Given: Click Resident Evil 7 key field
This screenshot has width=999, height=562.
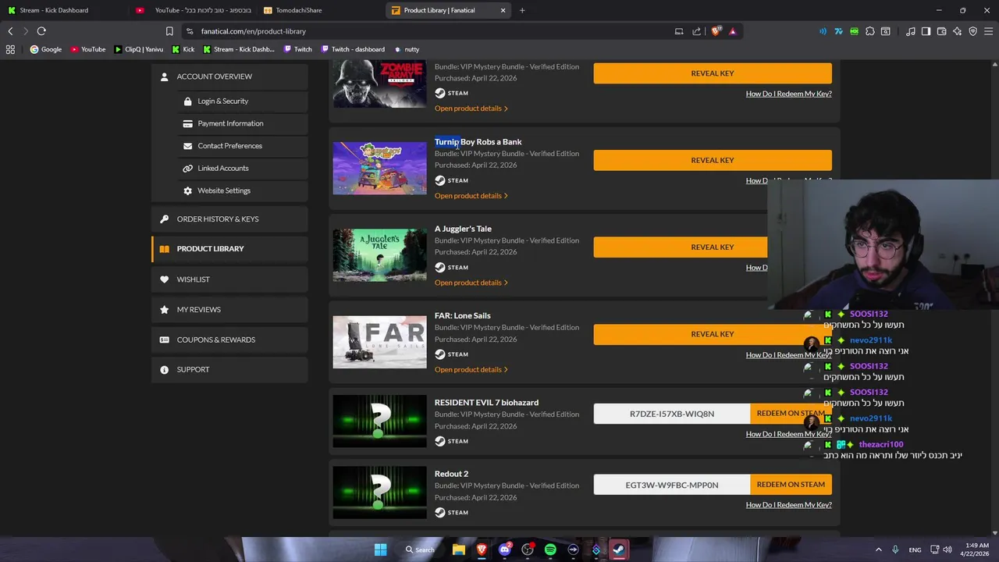Looking at the screenshot, I should [x=672, y=414].
